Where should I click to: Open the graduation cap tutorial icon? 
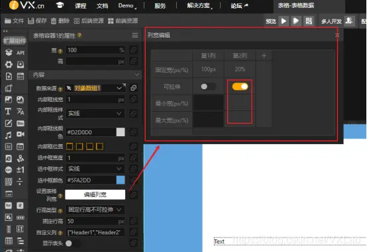(x=60, y=5)
